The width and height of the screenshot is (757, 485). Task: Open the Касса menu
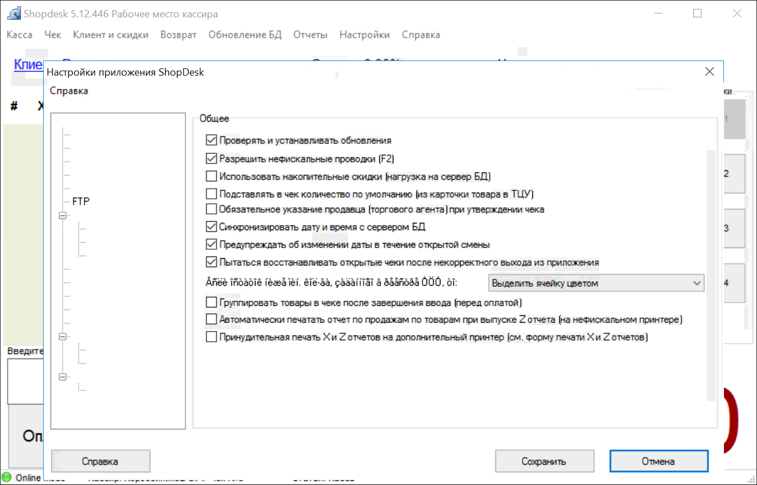click(x=19, y=35)
